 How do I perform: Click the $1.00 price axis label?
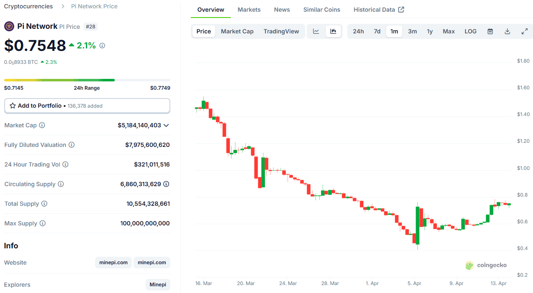pos(523,168)
